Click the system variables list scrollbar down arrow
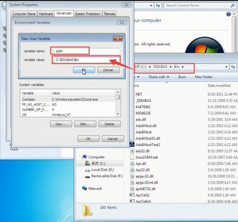This screenshot has width=238, height=222. tap(118, 114)
